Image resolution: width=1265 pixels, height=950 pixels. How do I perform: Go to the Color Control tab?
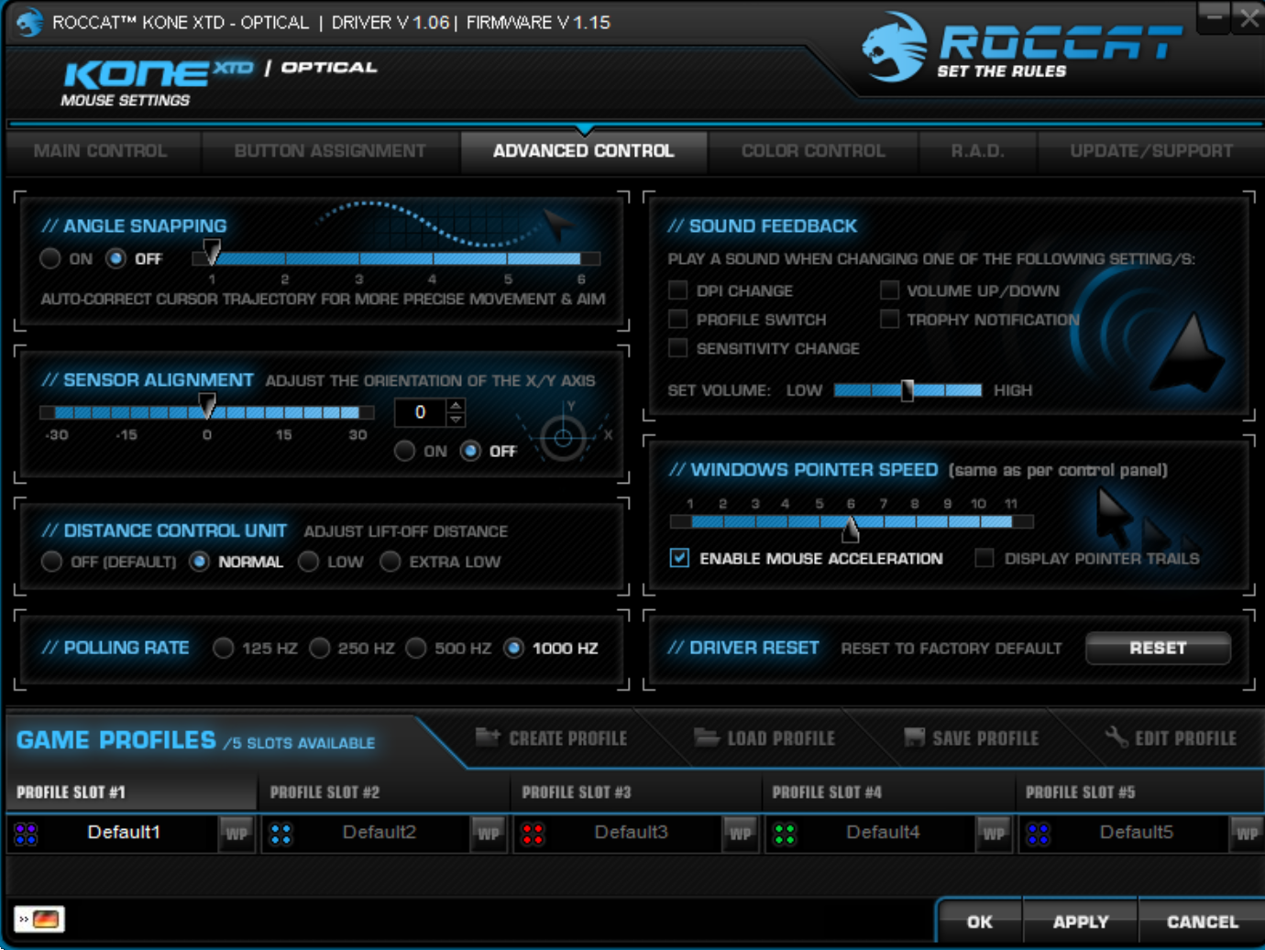pyautogui.click(x=814, y=151)
